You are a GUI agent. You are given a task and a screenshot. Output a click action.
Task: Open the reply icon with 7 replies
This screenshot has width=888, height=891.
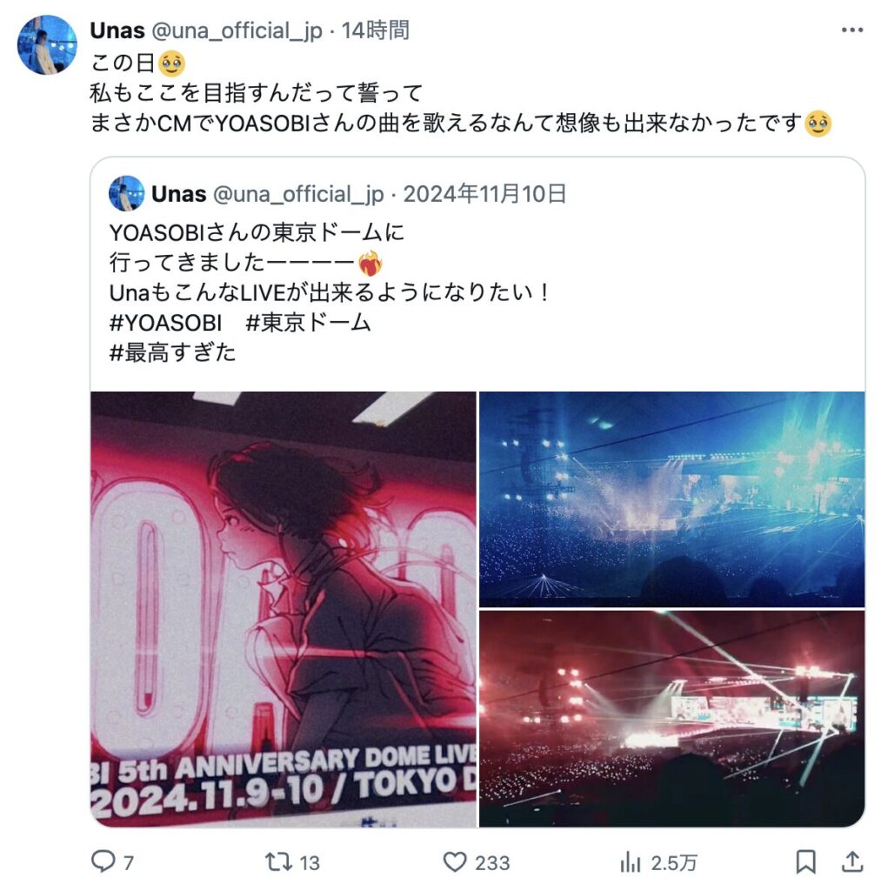pos(103,861)
